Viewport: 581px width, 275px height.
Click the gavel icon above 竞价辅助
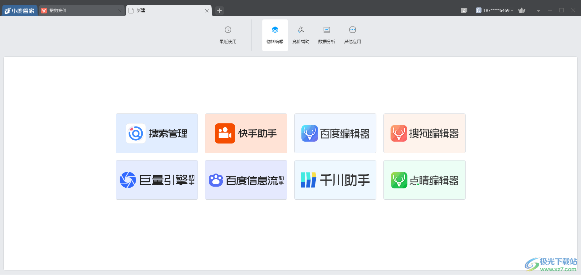click(301, 30)
